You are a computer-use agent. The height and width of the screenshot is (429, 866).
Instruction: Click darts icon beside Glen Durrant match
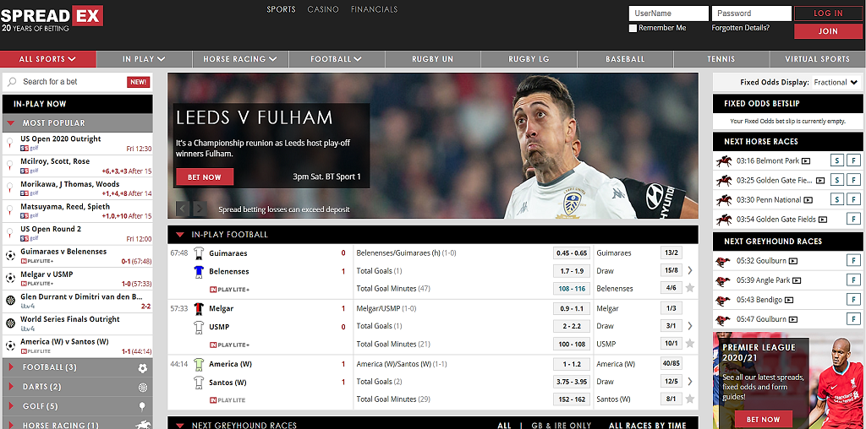(10, 301)
